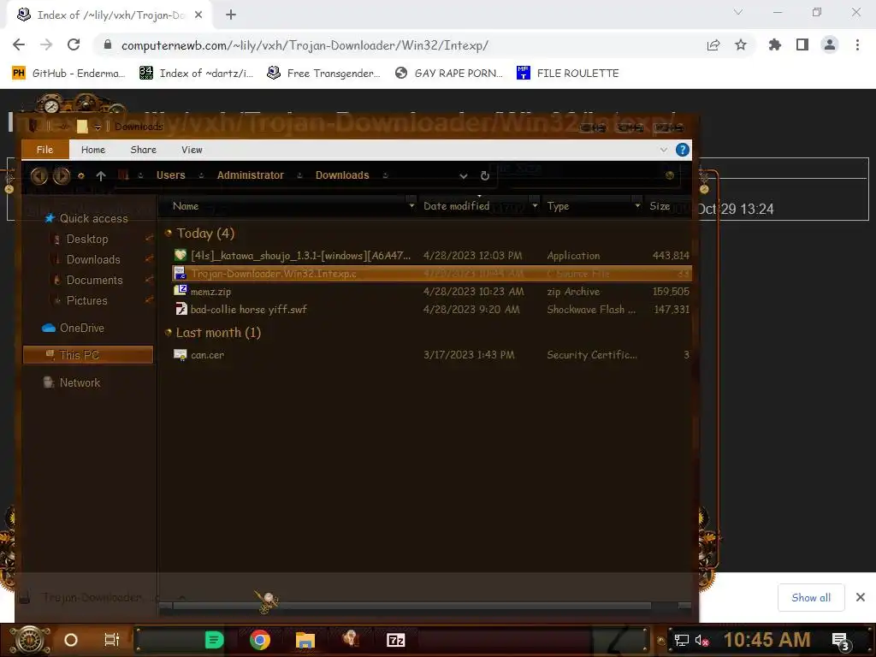
Task: Open Task View on taskbar
Action: 112,640
